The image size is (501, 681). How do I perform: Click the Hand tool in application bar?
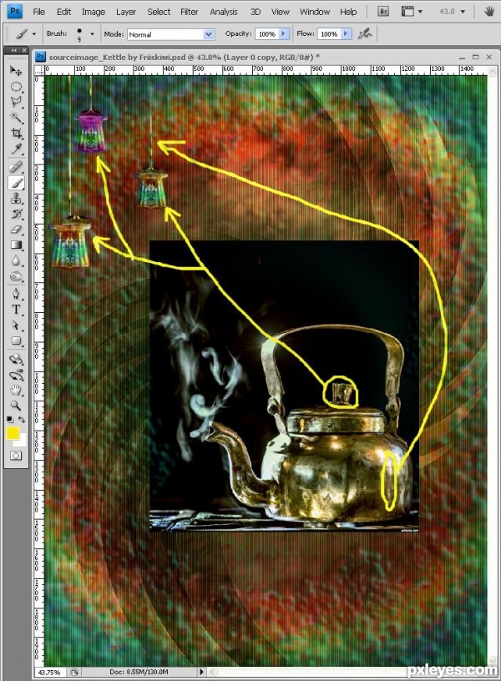[x=489, y=12]
